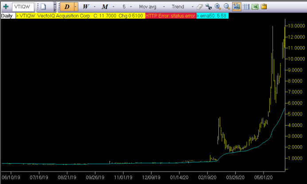Click the 5 interval button
This screenshot has height=184, width=307.
pyautogui.click(x=124, y=7)
